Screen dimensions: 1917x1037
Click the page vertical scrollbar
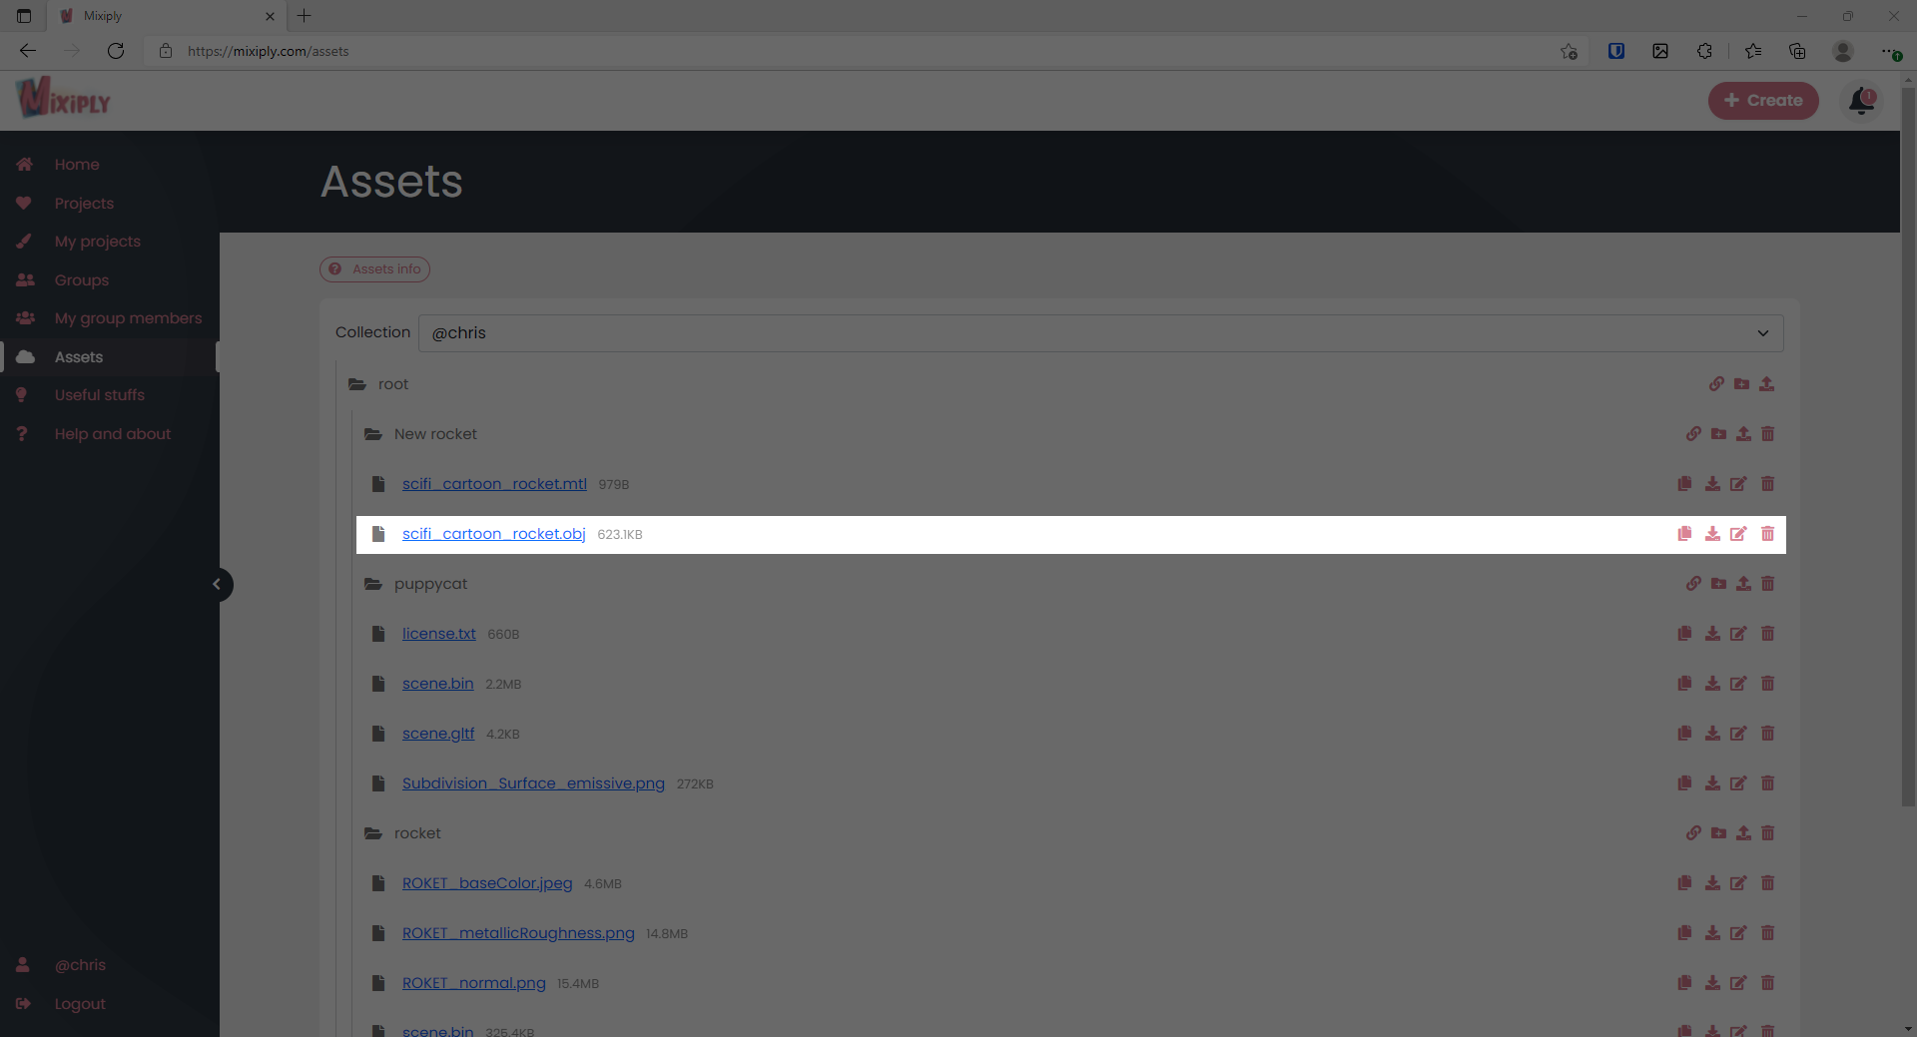[x=1908, y=447]
